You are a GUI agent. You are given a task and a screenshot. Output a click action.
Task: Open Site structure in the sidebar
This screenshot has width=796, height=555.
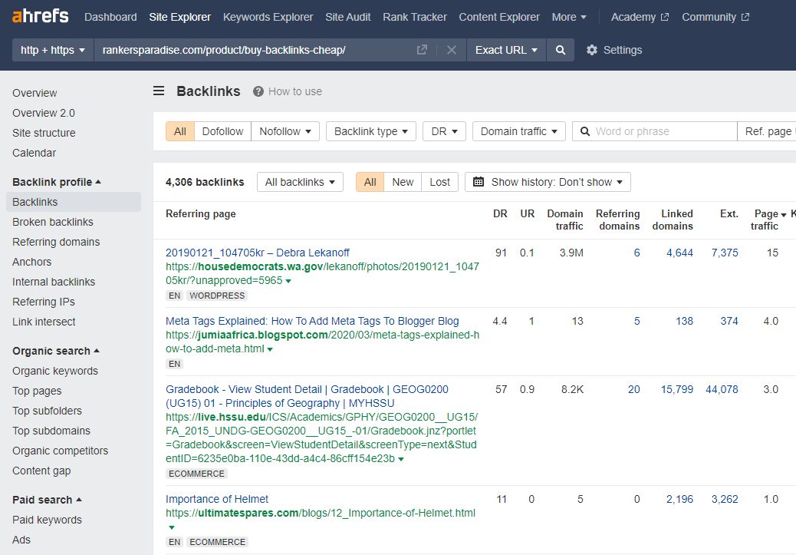44,133
